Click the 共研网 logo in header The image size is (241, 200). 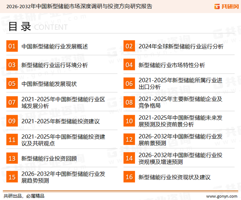coord(227,6)
